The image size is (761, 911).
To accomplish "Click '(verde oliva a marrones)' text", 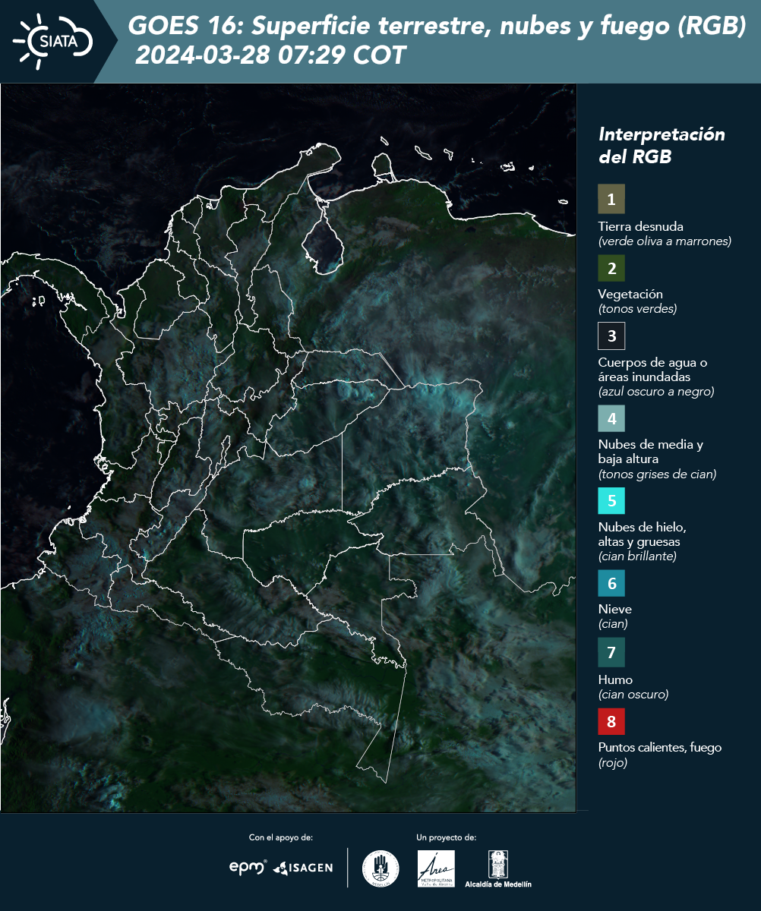I will click(x=665, y=241).
